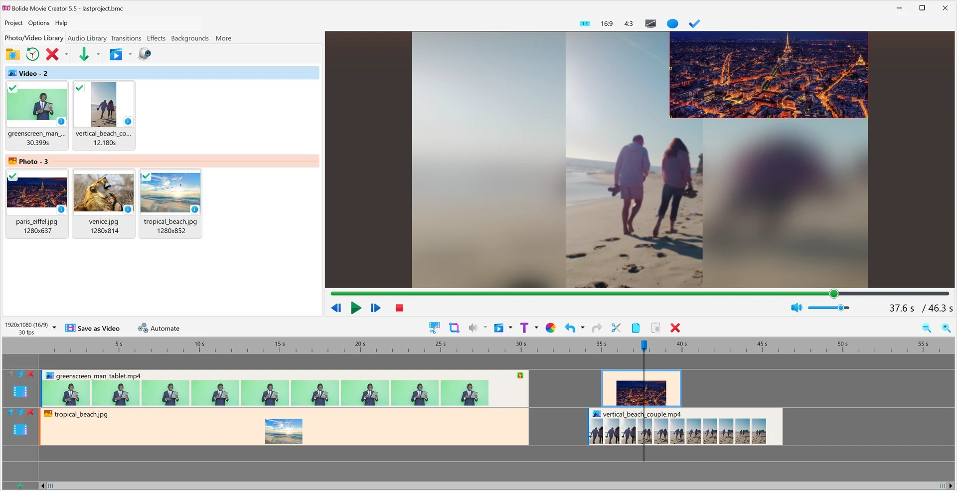Click the green play button
Screen dimensions: 957x491
coord(356,308)
